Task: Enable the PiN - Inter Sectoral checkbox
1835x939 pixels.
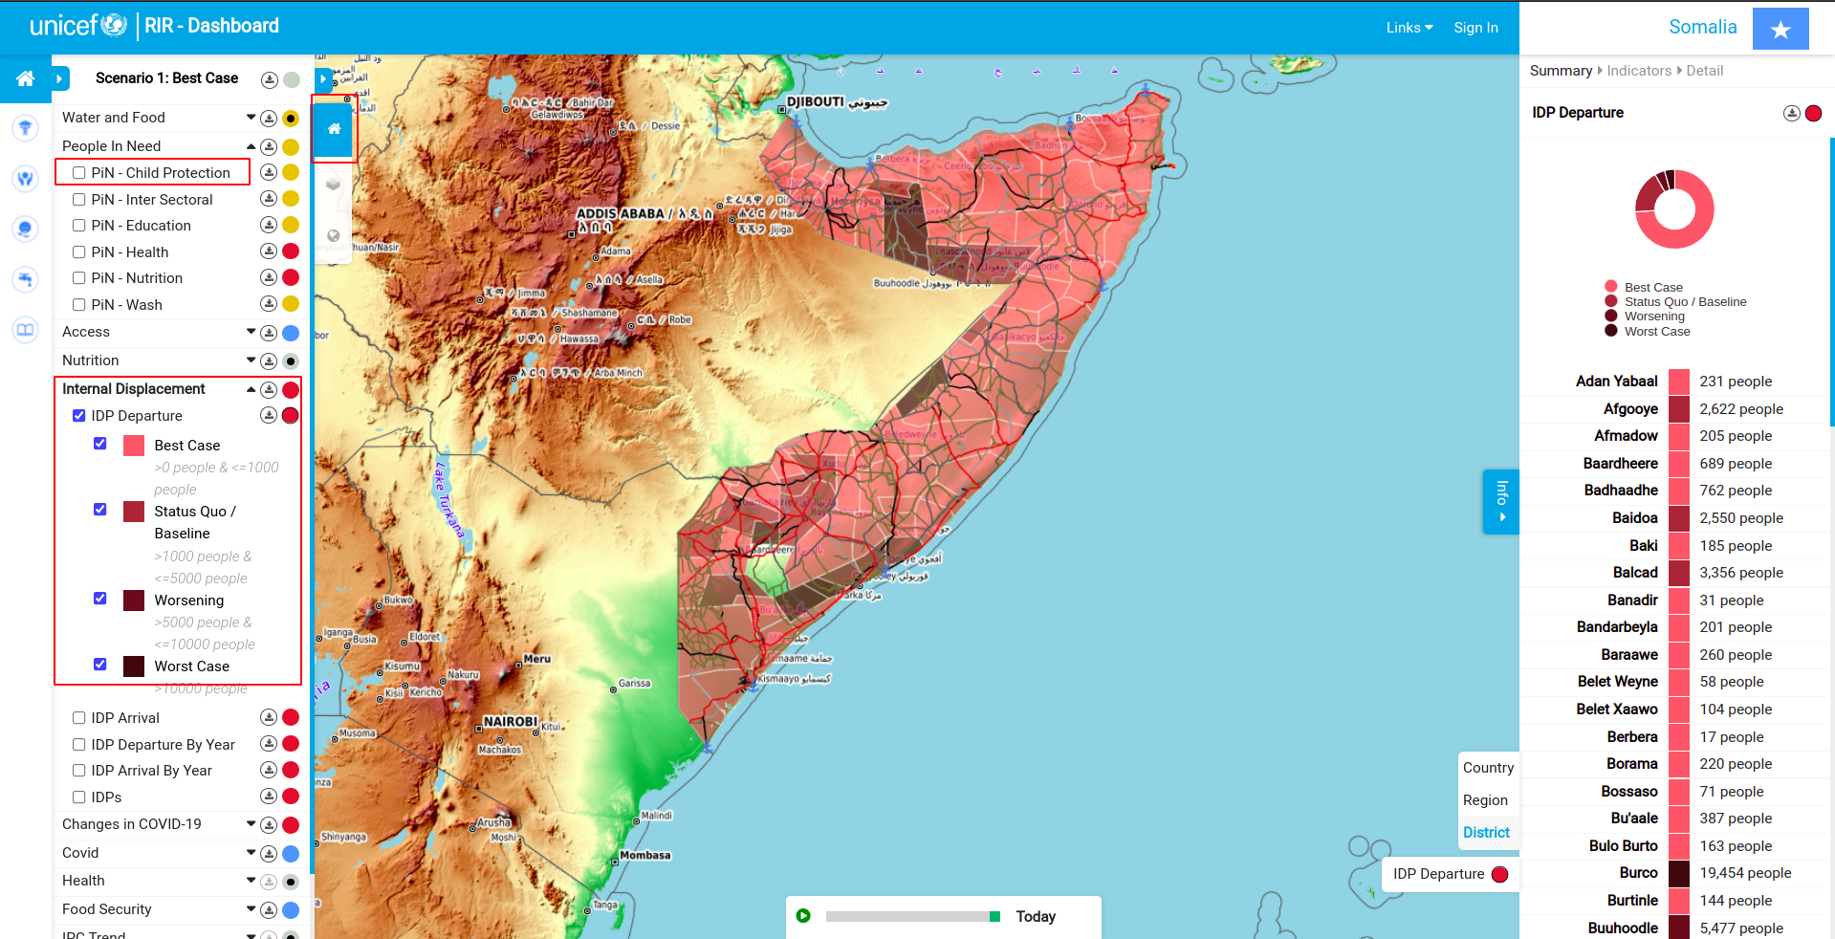Action: click(x=79, y=200)
